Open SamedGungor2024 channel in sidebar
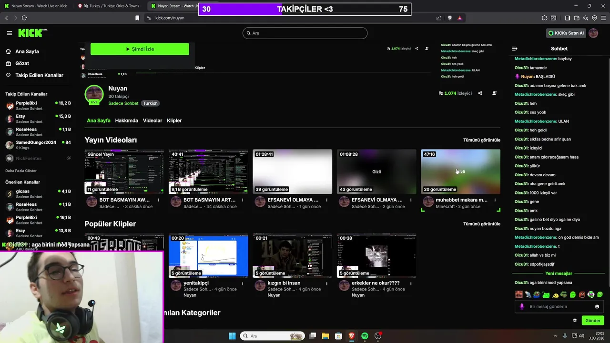The height and width of the screenshot is (343, 610). (38, 145)
